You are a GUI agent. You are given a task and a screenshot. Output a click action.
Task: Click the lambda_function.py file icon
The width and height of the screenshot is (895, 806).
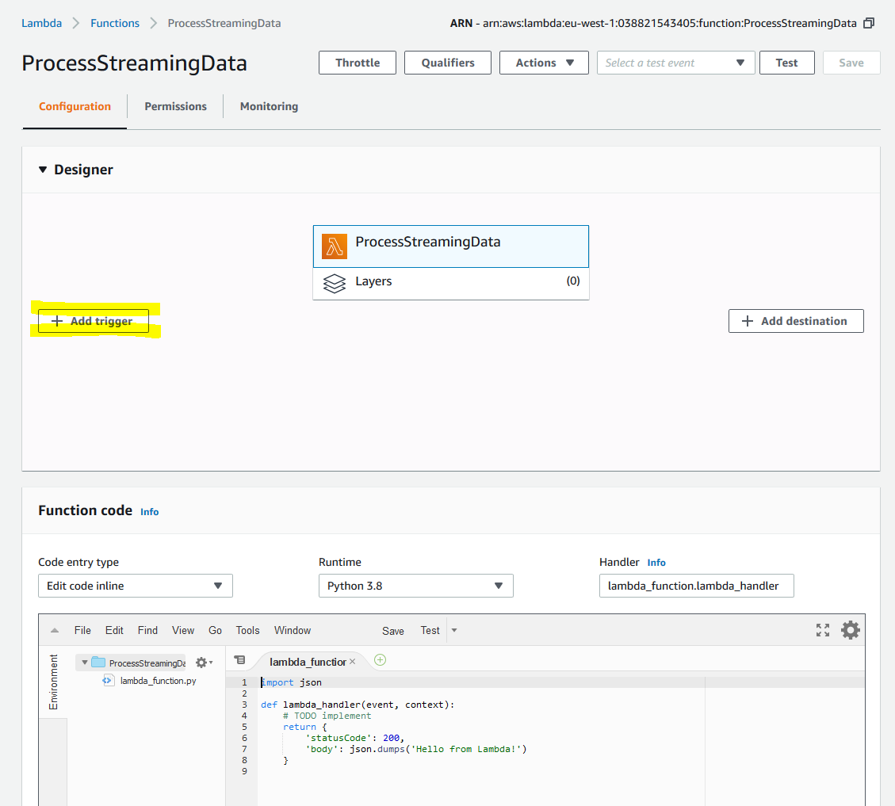(x=107, y=681)
